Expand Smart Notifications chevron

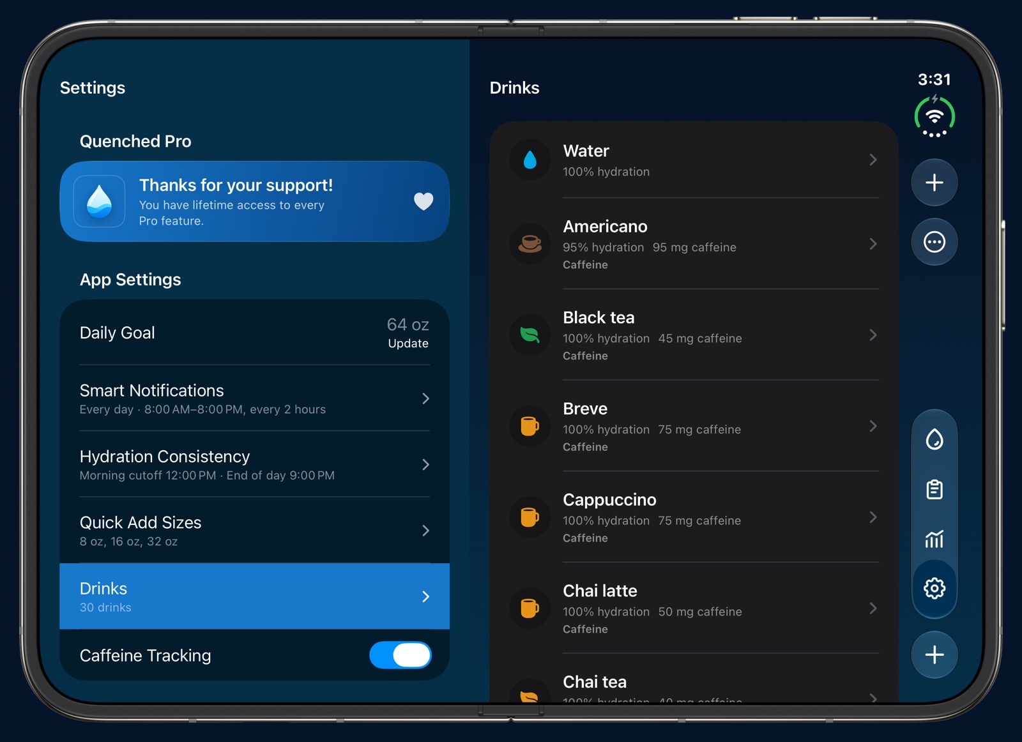click(425, 398)
